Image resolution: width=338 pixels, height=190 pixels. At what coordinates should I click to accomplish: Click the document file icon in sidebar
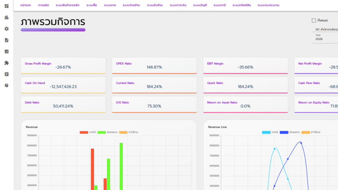[x=7, y=40]
